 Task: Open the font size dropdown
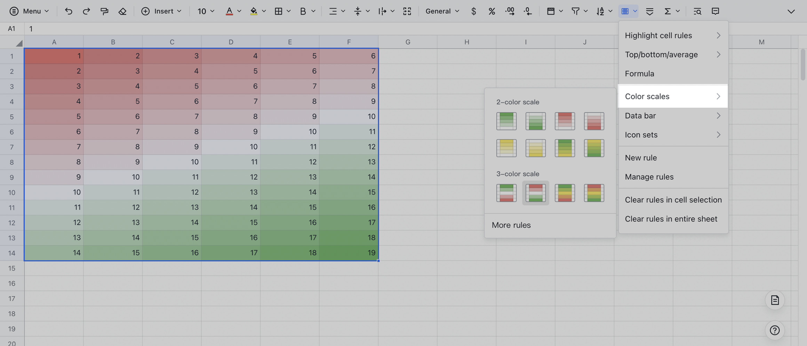pos(205,11)
